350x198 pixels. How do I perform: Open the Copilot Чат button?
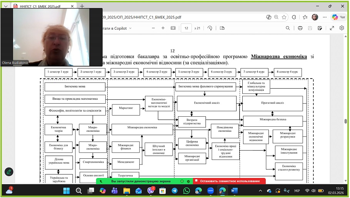[339, 17]
